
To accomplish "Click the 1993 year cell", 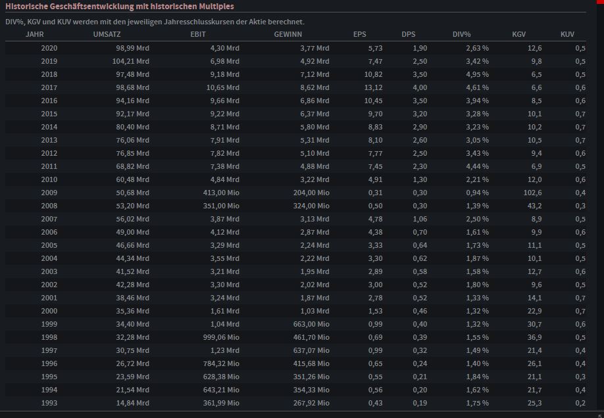I will (x=49, y=403).
